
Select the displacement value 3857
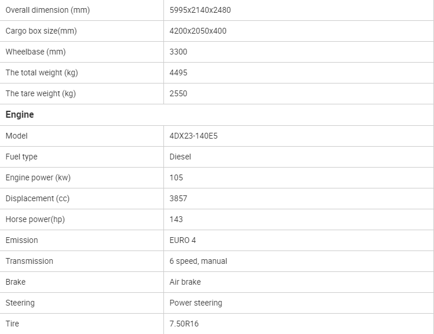click(178, 198)
